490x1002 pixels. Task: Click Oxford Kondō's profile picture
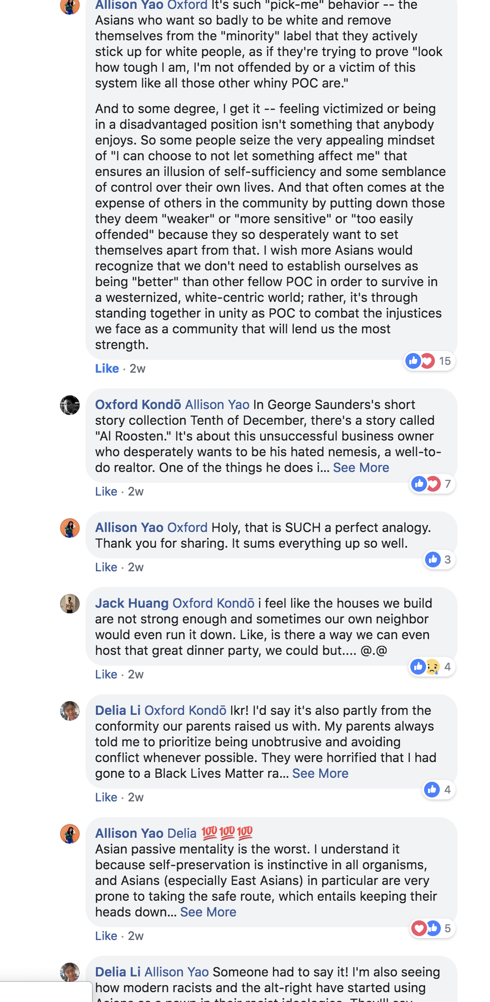pos(70,405)
